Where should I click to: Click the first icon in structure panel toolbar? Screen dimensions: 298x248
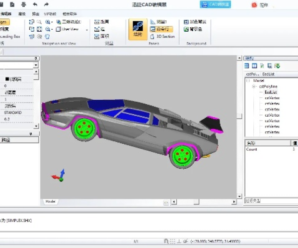[247, 65]
